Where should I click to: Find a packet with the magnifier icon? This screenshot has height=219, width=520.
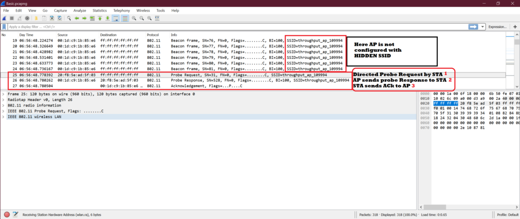pos(69,18)
